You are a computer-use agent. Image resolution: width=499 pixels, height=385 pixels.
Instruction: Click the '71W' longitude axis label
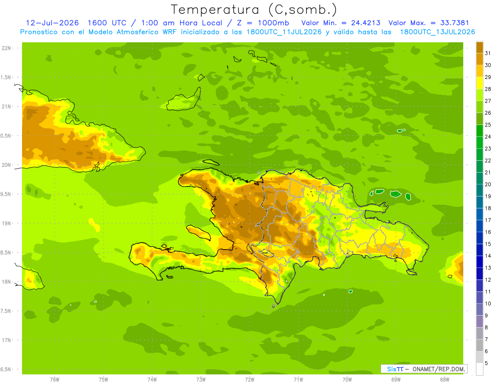pyautogui.click(x=298, y=380)
